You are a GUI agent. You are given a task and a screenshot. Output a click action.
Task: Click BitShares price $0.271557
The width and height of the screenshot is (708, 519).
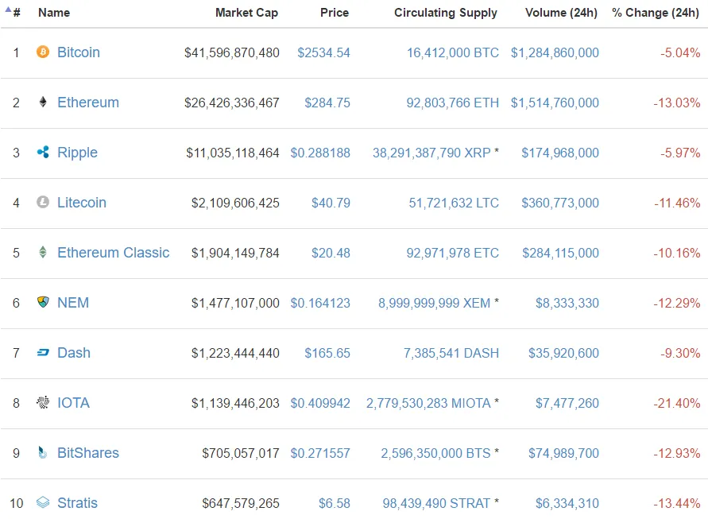click(x=320, y=454)
